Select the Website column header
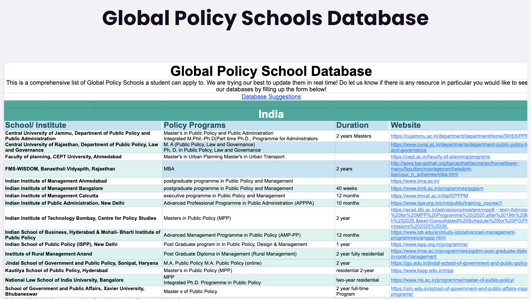This screenshot has height=299, width=531. coord(458,125)
